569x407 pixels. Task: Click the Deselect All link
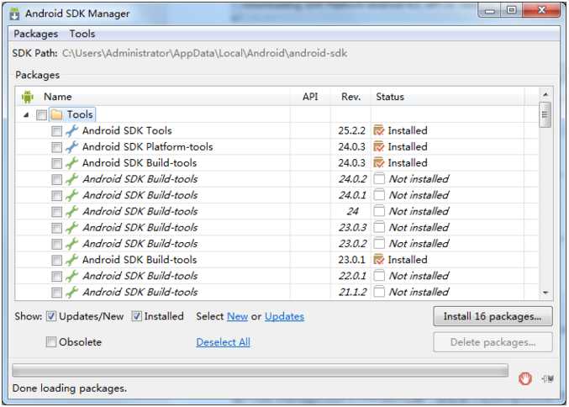pyautogui.click(x=224, y=342)
